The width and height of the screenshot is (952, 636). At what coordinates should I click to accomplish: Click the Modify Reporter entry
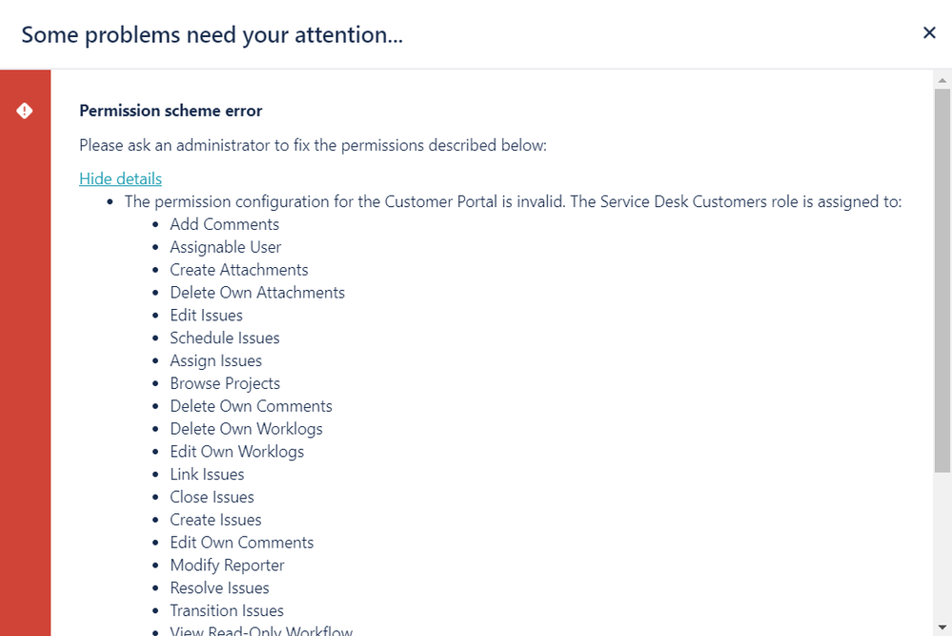tap(227, 564)
